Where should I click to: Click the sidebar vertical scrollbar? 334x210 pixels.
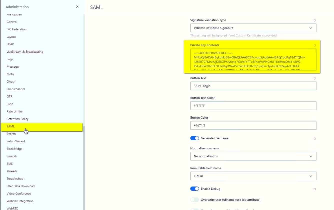pyautogui.click(x=84, y=168)
